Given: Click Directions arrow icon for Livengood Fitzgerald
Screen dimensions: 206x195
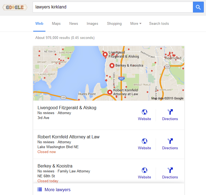Looking at the screenshot, I should coord(170,112).
